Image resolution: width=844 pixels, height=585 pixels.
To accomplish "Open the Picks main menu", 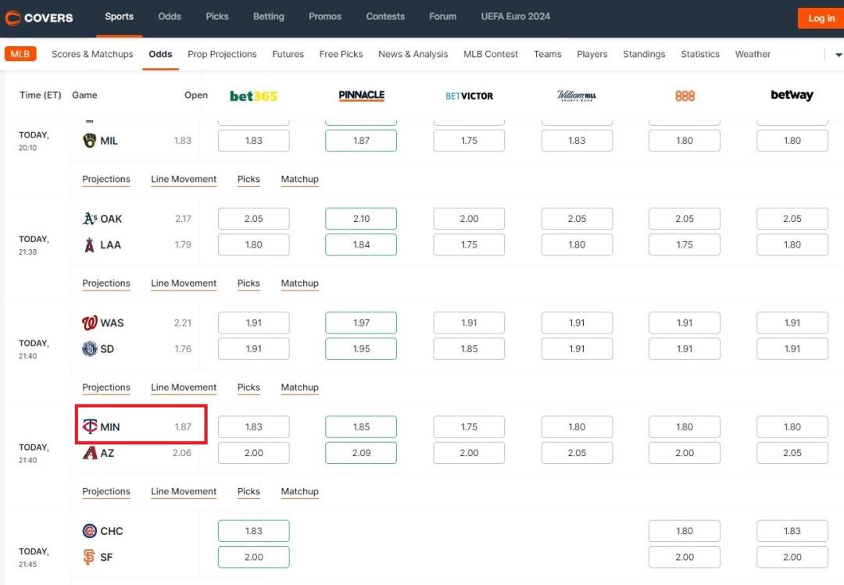I will click(217, 16).
